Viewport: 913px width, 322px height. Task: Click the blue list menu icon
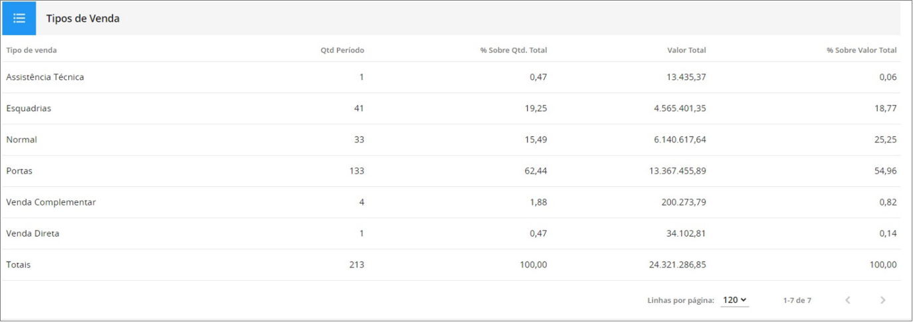click(19, 18)
